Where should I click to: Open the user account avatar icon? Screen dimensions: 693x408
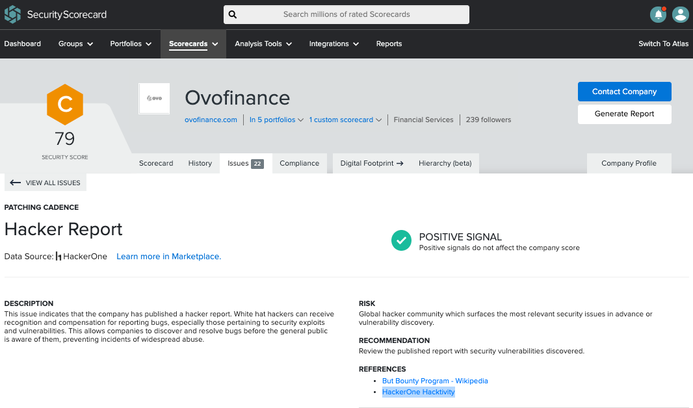680,14
